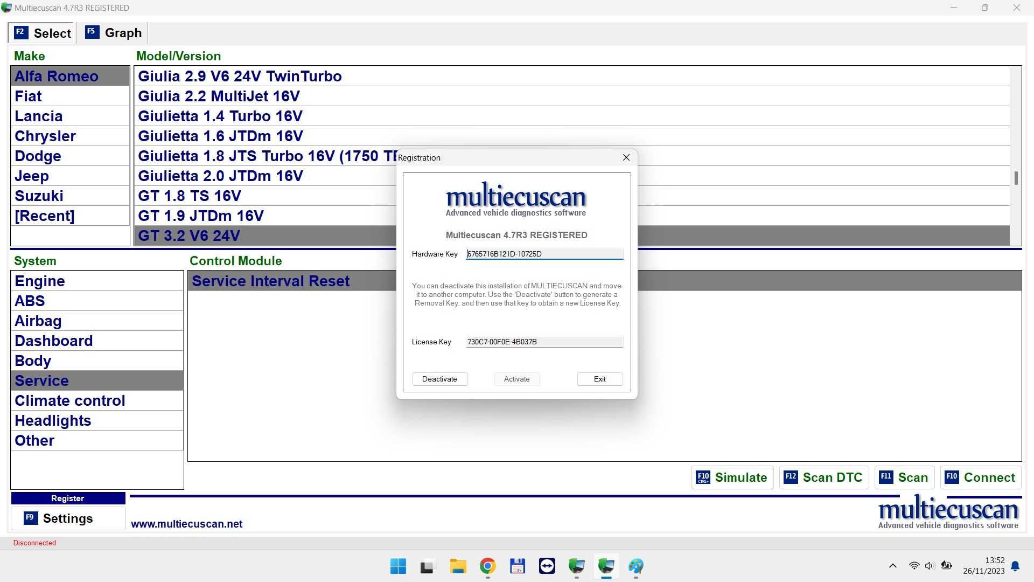Click the Model/Version list scrollbar thumb
This screenshot has height=582, width=1034.
1016,178
